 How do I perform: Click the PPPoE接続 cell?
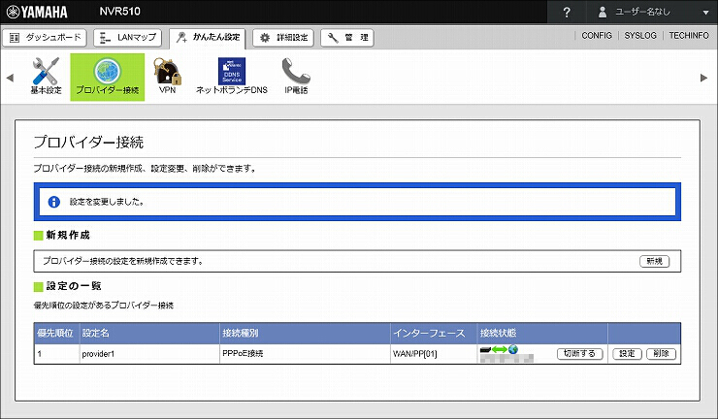click(x=305, y=354)
